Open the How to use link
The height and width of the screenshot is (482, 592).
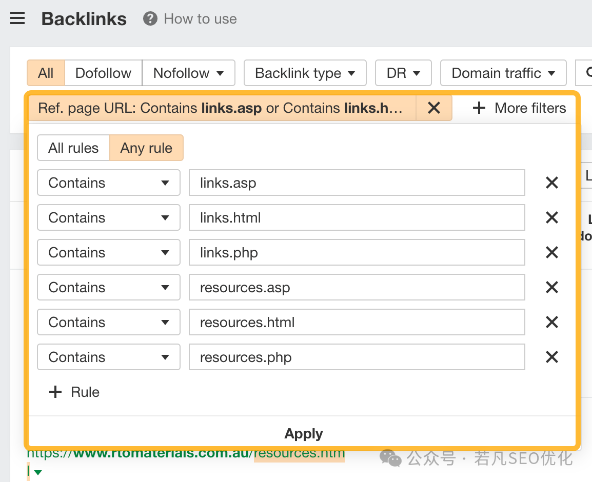click(x=200, y=19)
